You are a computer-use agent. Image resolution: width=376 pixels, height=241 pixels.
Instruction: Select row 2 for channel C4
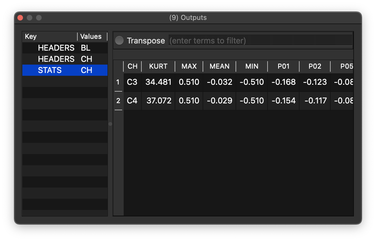point(118,101)
